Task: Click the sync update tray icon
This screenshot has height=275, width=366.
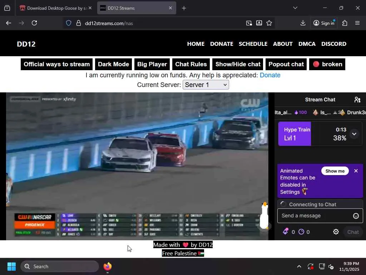Action: (310, 266)
